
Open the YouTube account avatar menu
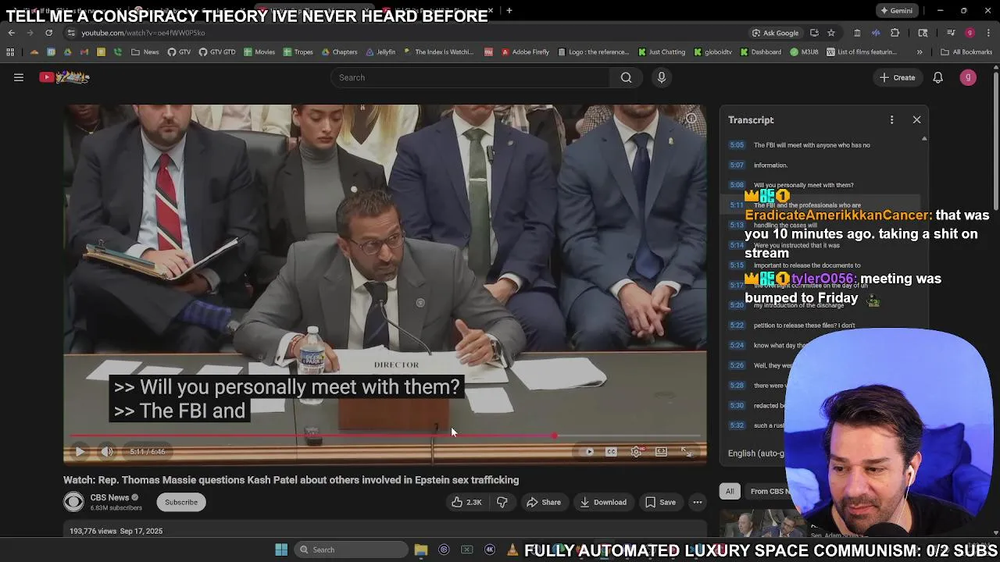point(968,77)
